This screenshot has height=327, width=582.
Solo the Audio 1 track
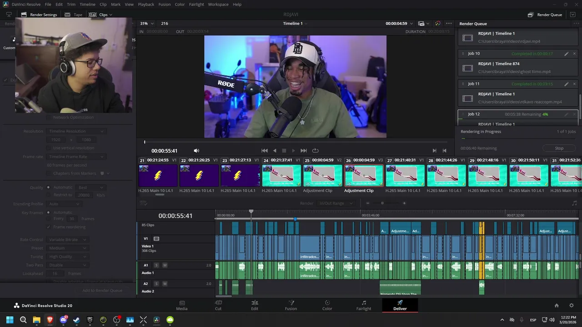156,265
